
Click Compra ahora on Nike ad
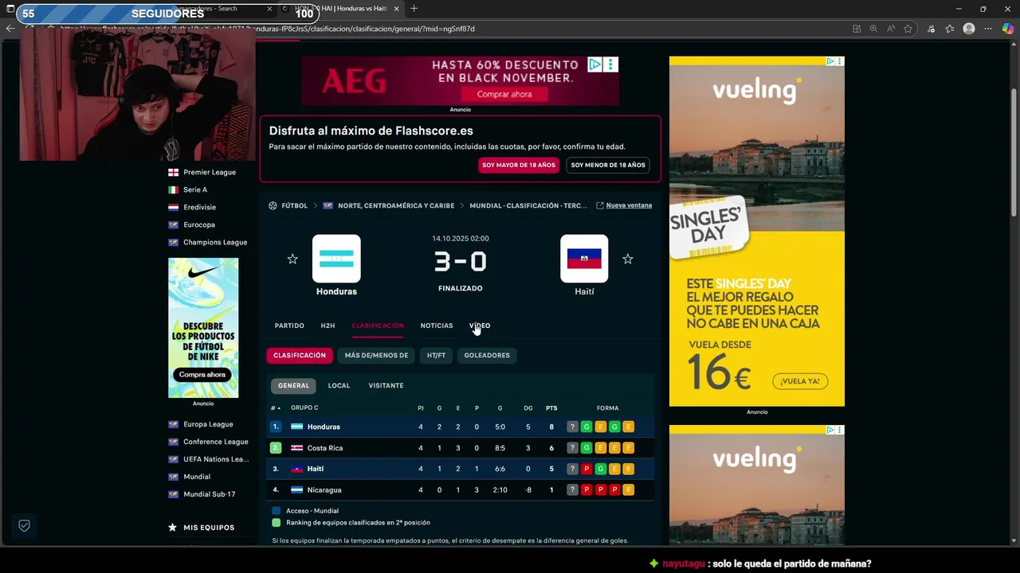tap(202, 375)
